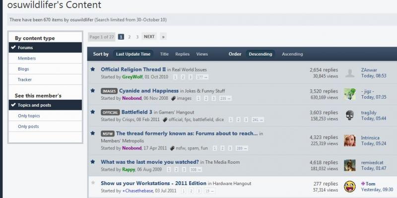Open remixedcat last poster link

(x=372, y=163)
